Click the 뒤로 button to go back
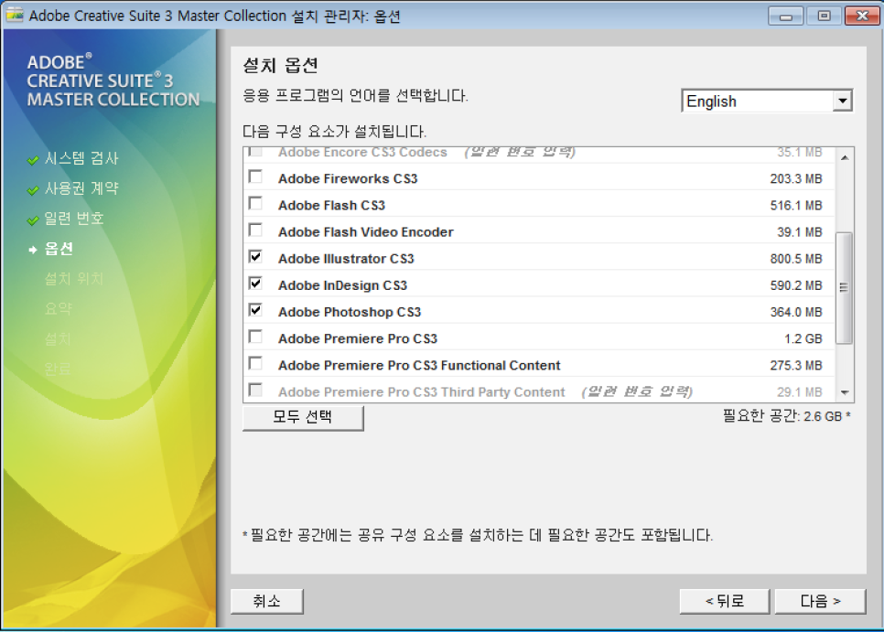 coord(724,601)
